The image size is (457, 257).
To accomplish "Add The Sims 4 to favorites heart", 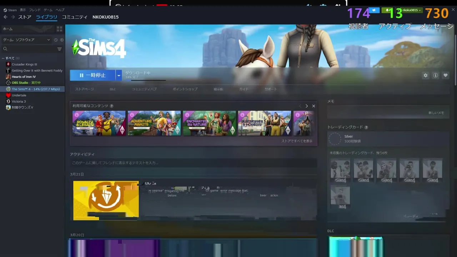I will pyautogui.click(x=446, y=75).
